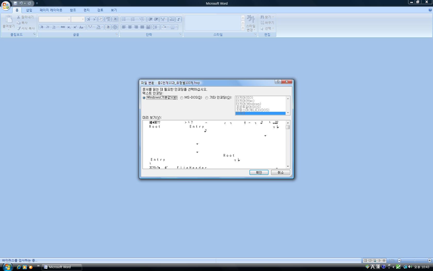The image size is (433, 271).
Task: Select the 기타 인코딩 radio button
Action: pos(207,98)
